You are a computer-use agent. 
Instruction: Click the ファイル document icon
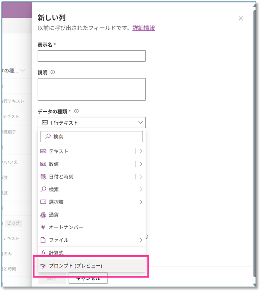43,240
